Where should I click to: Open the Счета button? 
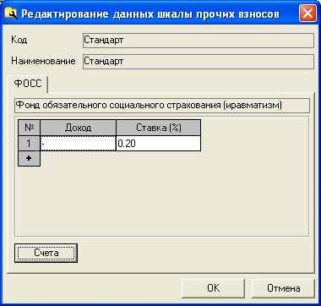click(46, 253)
